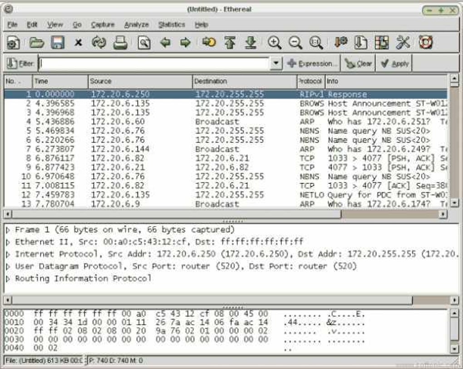Image resolution: width=463 pixels, height=369 pixels.
Task: Click status bar text P: 740 D: 740
Action: tap(116, 360)
